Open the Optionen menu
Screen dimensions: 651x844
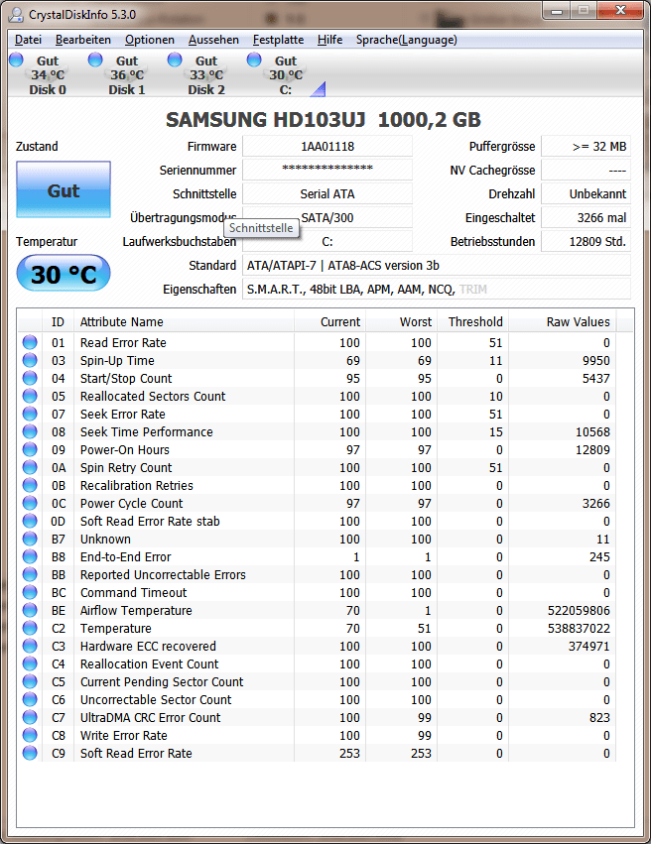tap(150, 40)
